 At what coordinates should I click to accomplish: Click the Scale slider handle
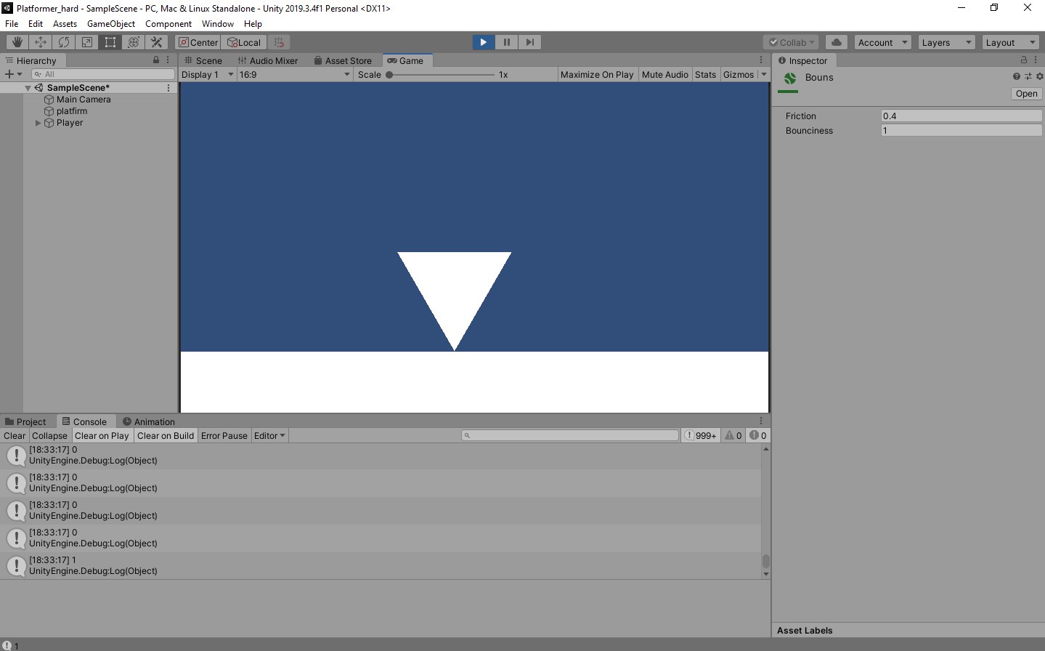point(389,74)
